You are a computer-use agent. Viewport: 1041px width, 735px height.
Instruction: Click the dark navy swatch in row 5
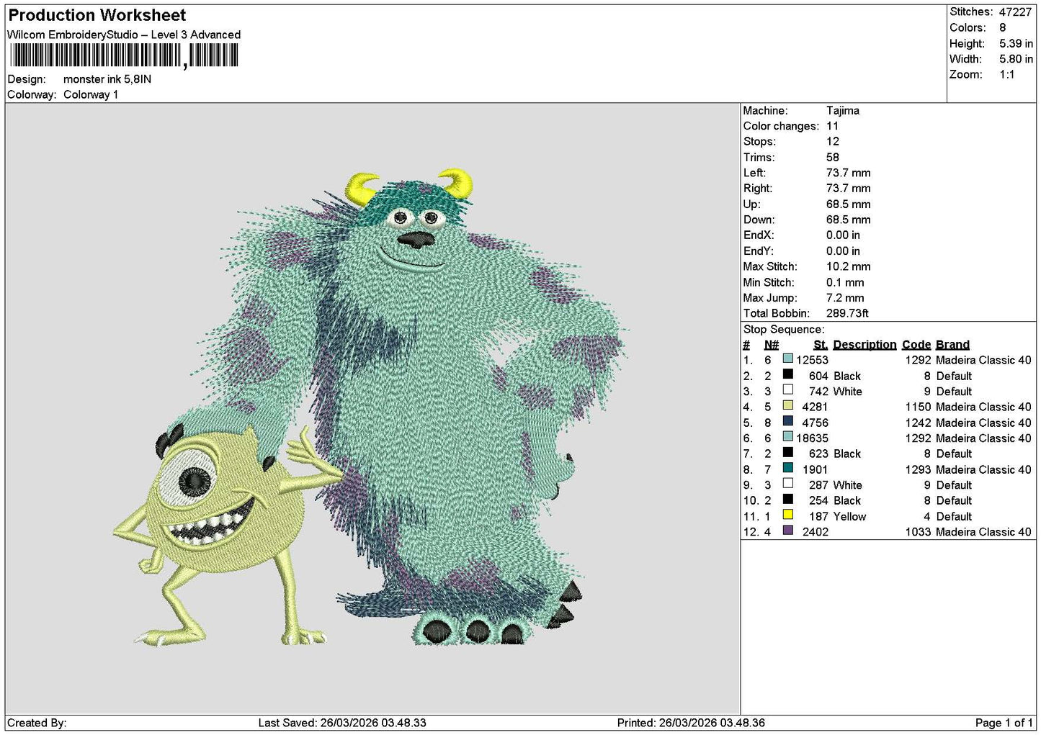(x=788, y=421)
